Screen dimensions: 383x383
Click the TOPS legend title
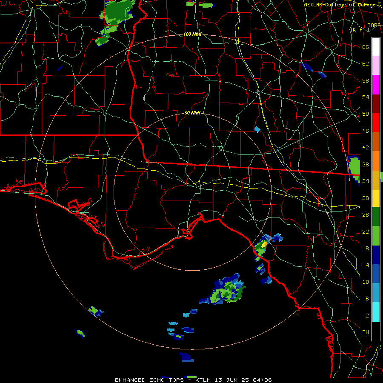[x=374, y=26]
